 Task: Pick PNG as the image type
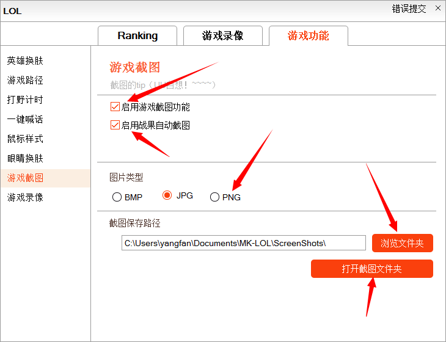coord(214,197)
